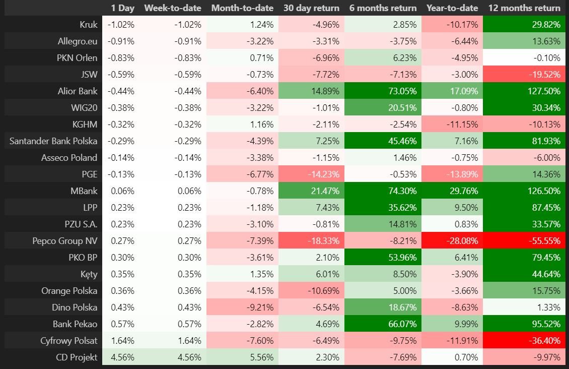The height and width of the screenshot is (369, 569).
Task: Sort by the 1 Day column header
Action: (x=122, y=8)
